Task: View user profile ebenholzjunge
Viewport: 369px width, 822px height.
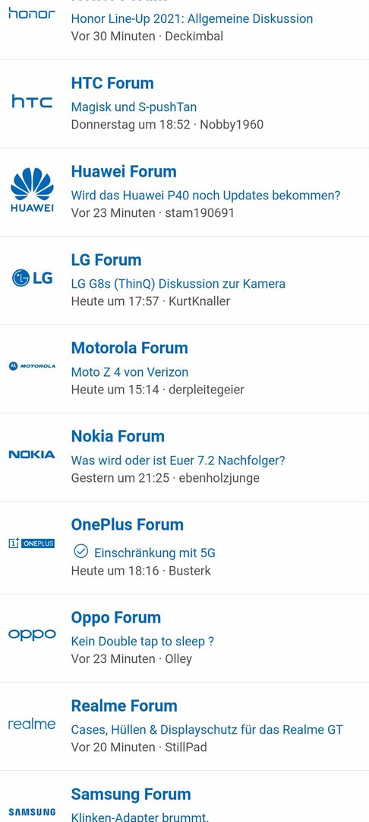Action: tap(219, 478)
